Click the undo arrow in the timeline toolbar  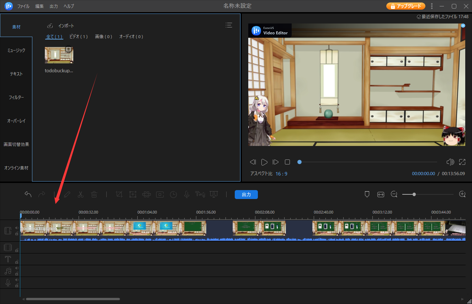pyautogui.click(x=28, y=194)
